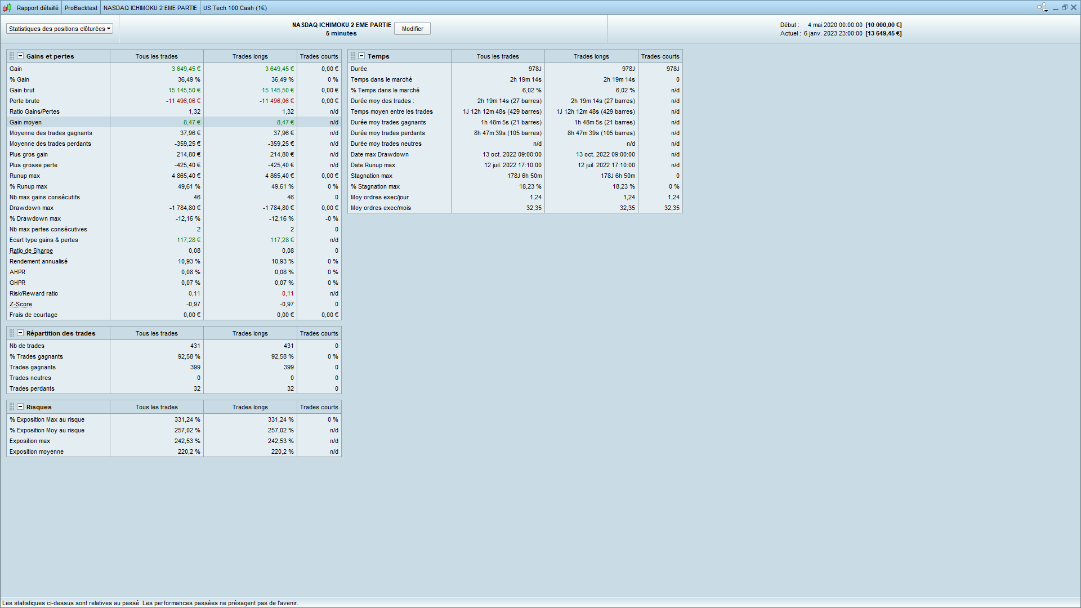Click Trades longs header in Gains panel
Screen dimensions: 1081x608
(250, 56)
